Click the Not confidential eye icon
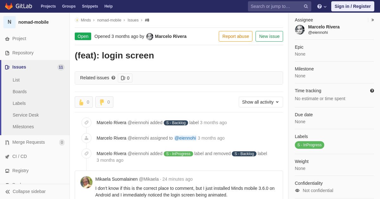 tap(297, 190)
